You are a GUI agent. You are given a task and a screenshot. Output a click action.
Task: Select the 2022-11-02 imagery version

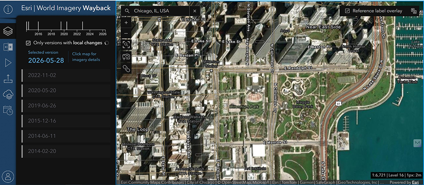66,75
